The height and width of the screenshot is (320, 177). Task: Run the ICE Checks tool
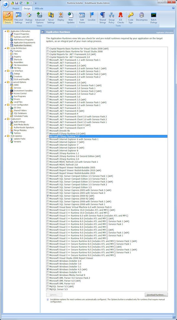click(x=121, y=18)
